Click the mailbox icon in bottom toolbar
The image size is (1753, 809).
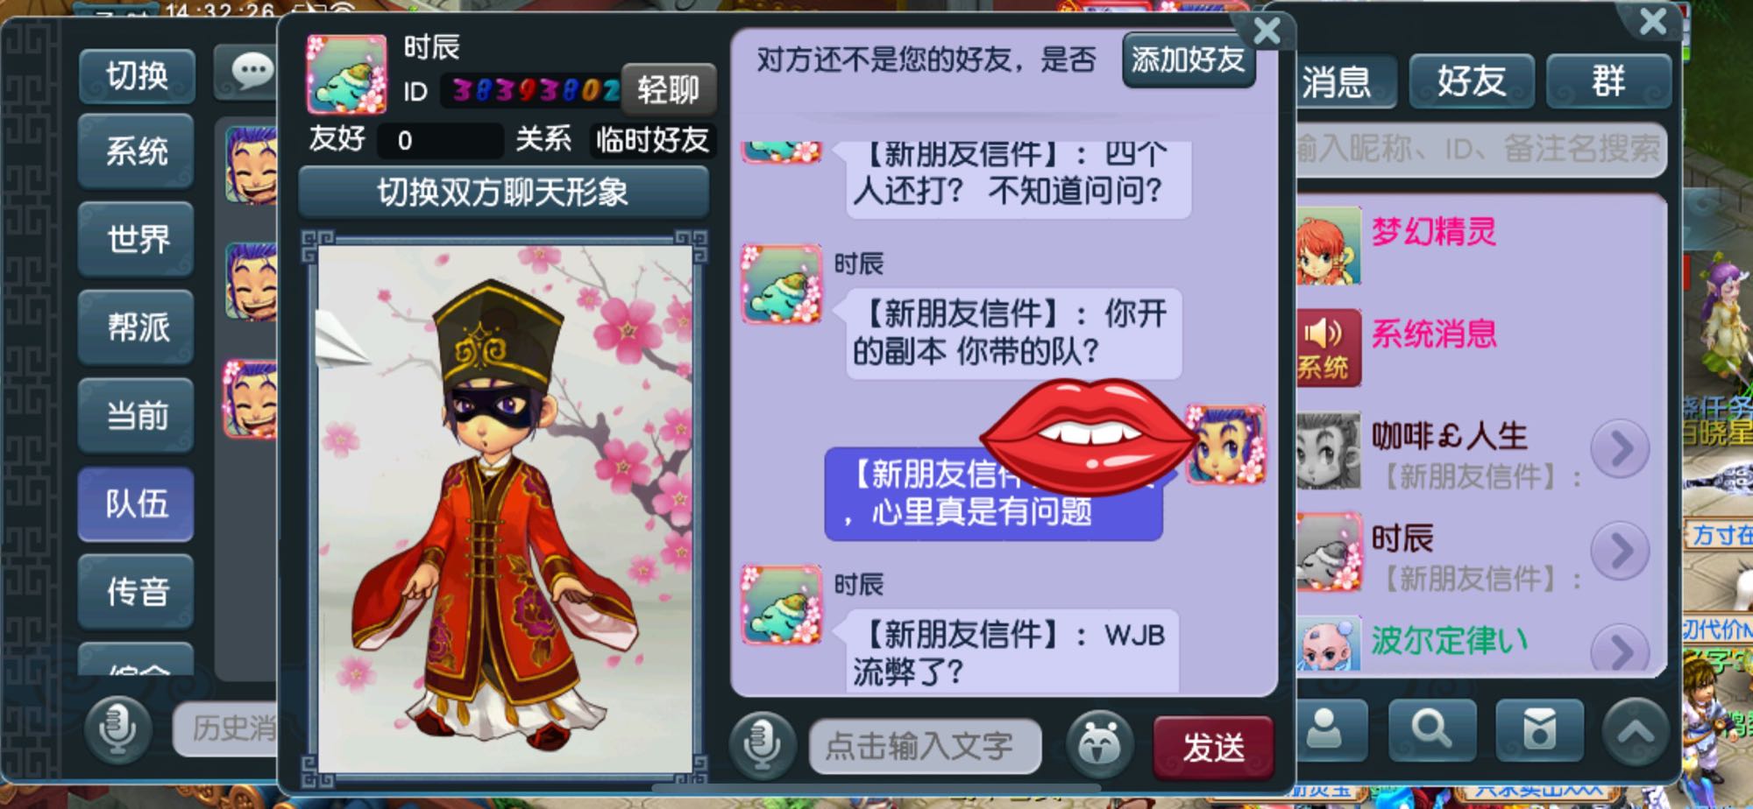(1539, 728)
